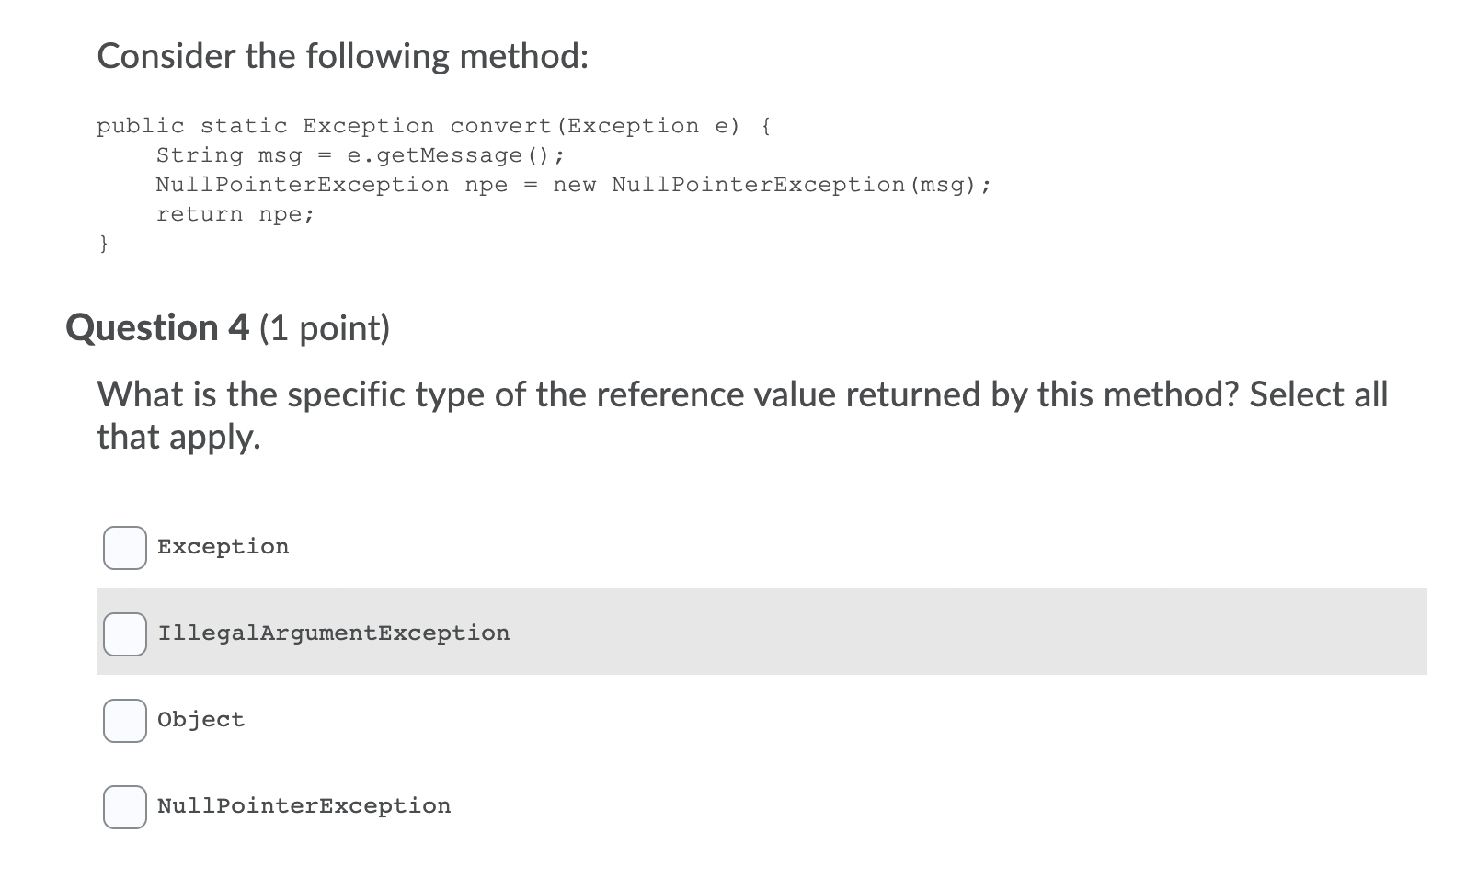Click the NullPointerException answer row
This screenshot has height=890, width=1466.
pos(736,806)
